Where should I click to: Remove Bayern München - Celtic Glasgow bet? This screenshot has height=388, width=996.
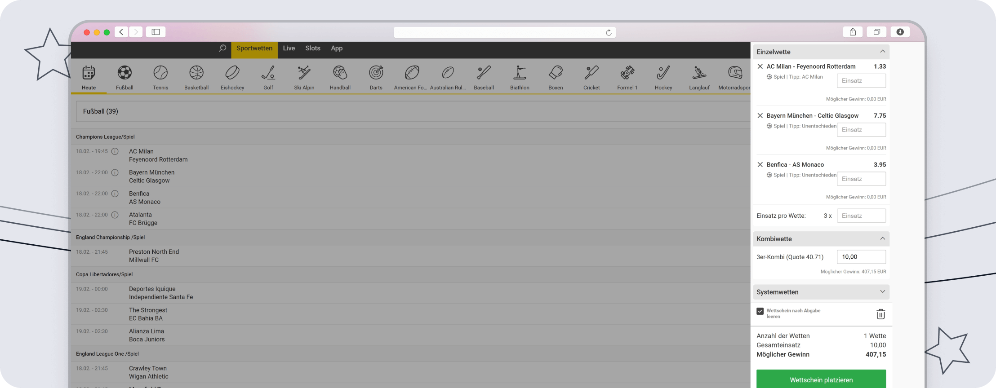[760, 115]
